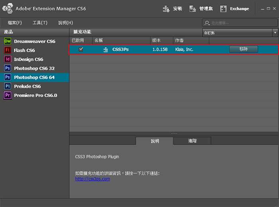The width and height of the screenshot is (279, 207).
Task: Click the 移除 remove button
Action: click(244, 49)
